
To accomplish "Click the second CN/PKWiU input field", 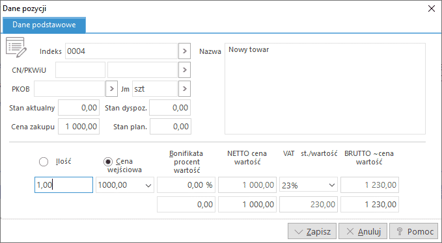I will 143,70.
